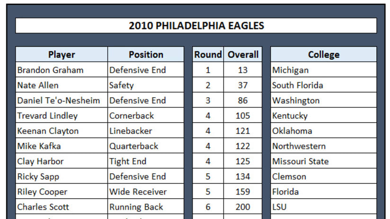The height and width of the screenshot is (219, 390).
Task: Click the Quarterback position cell
Action: point(146,146)
